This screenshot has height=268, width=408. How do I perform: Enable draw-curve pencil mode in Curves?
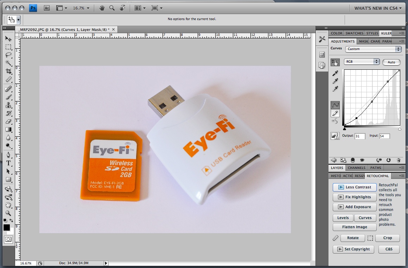(335, 113)
